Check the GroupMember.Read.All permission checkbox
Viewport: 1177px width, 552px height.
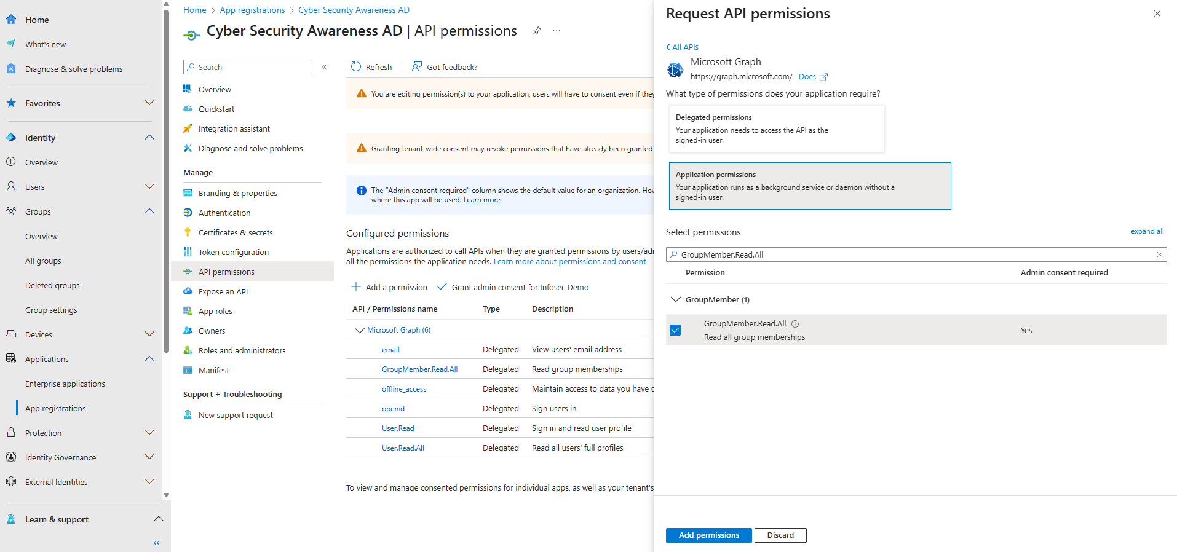click(675, 330)
